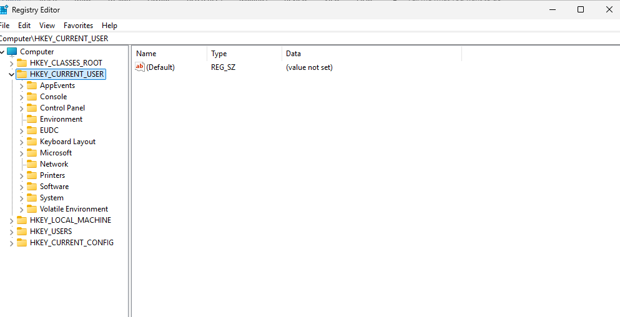Click the HKEY_LOCAL_MACHINE folder icon
620x317 pixels.
click(x=22, y=220)
